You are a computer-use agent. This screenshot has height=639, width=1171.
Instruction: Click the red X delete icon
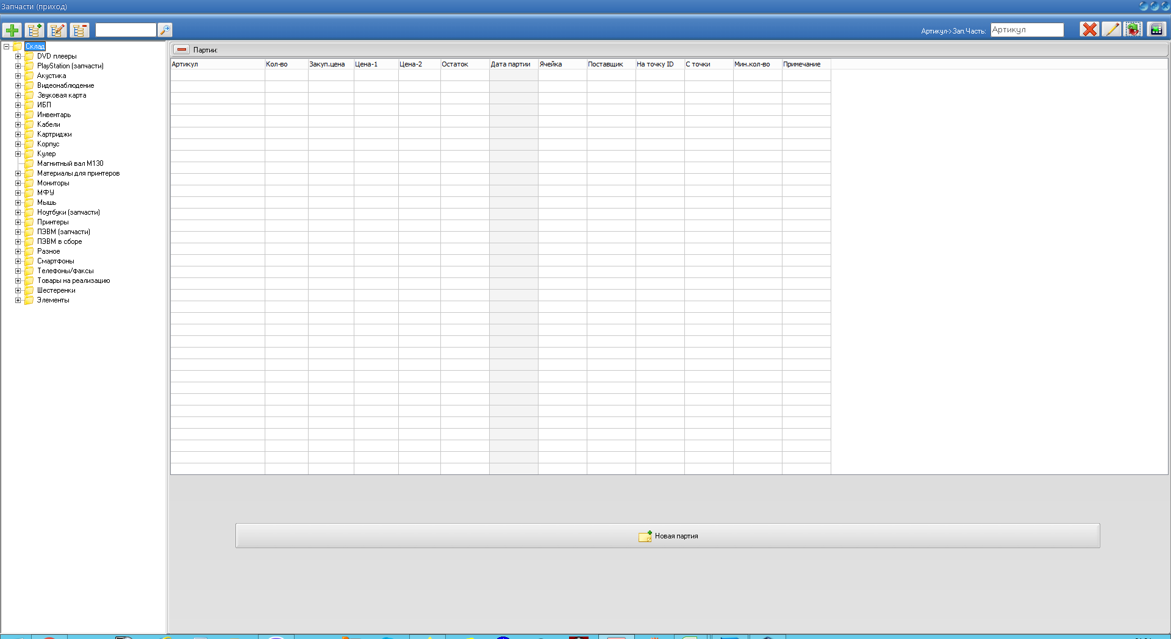pos(1089,29)
